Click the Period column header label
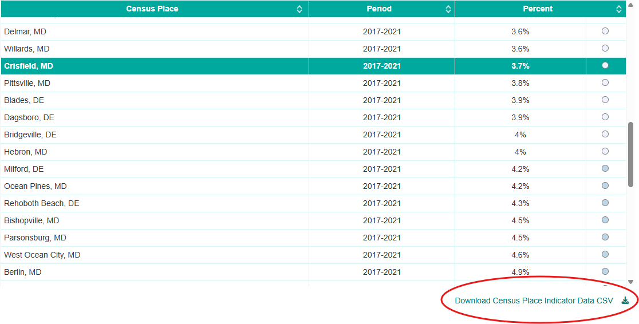 [379, 9]
